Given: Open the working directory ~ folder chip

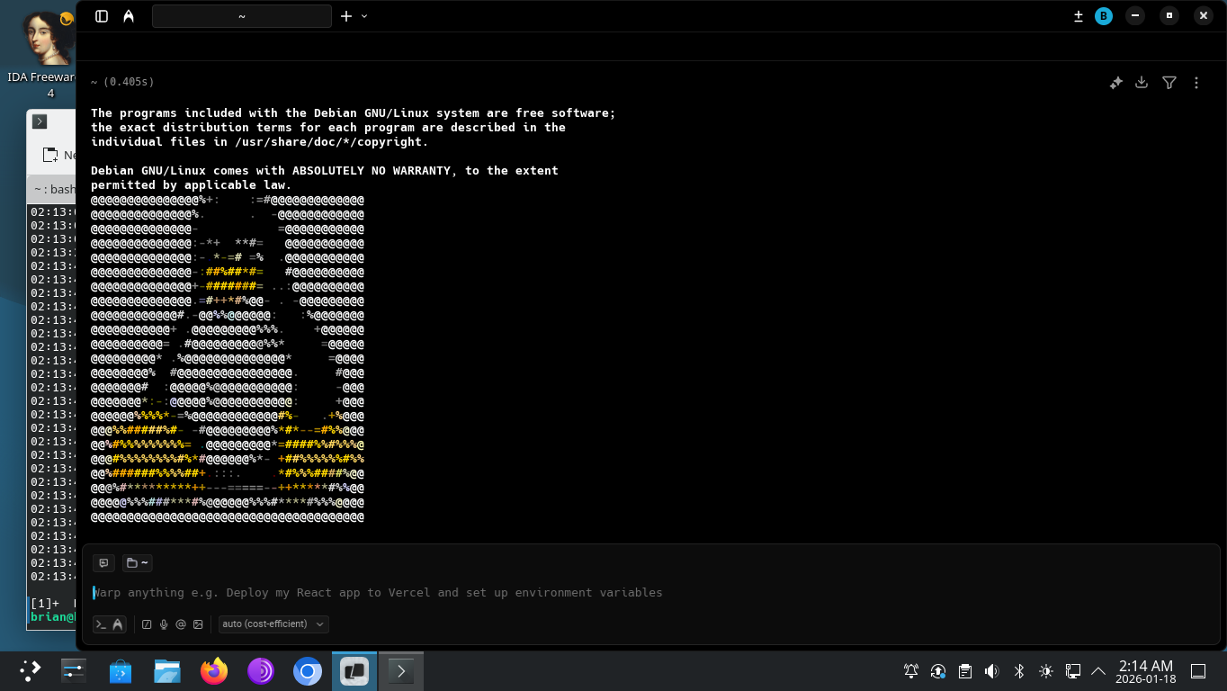Looking at the screenshot, I should (138, 563).
